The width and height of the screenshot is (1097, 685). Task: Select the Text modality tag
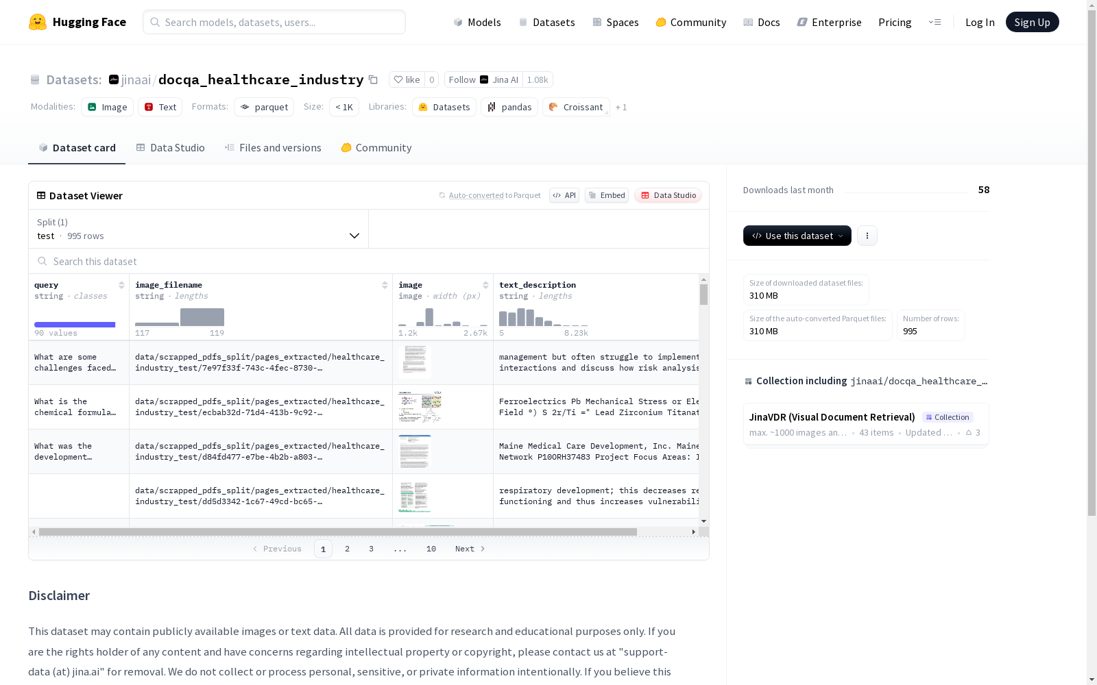[160, 107]
